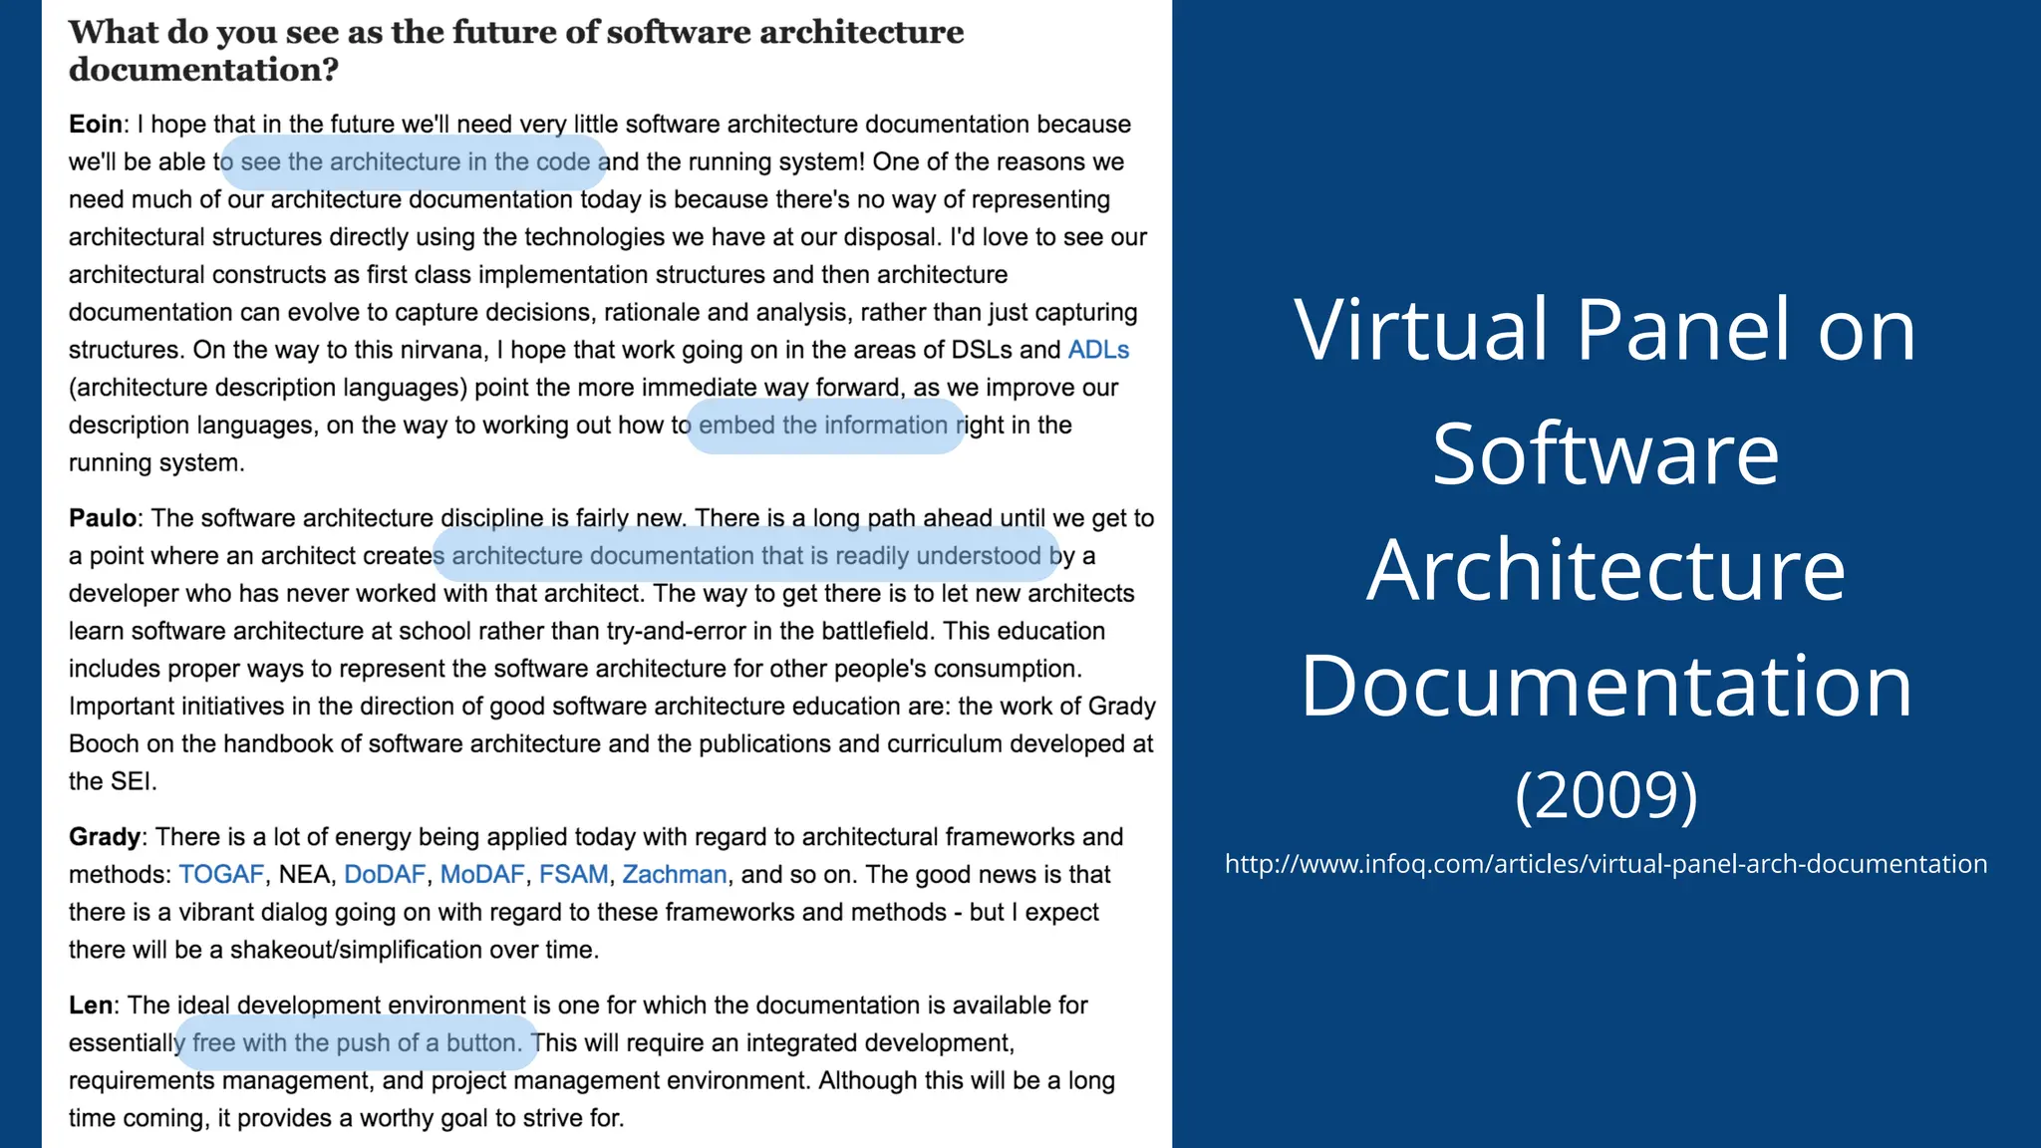Viewport: 2041px width, 1148px height.
Task: Click the speaker name Grady
Action: point(105,837)
